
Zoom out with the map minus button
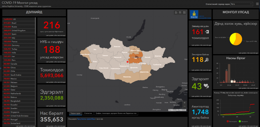[x=184, y=106]
